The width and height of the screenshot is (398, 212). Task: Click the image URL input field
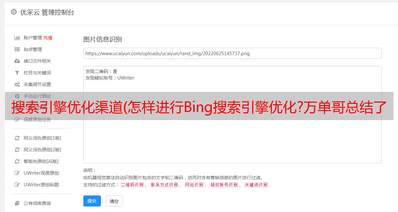232,53
